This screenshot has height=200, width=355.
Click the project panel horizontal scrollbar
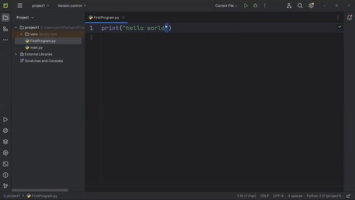[x=40, y=190]
